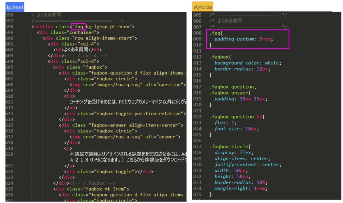Viewport: 343px width, 203px height.
Task: Click line number 615 in lp.html gutter
Action: (x=9, y=125)
